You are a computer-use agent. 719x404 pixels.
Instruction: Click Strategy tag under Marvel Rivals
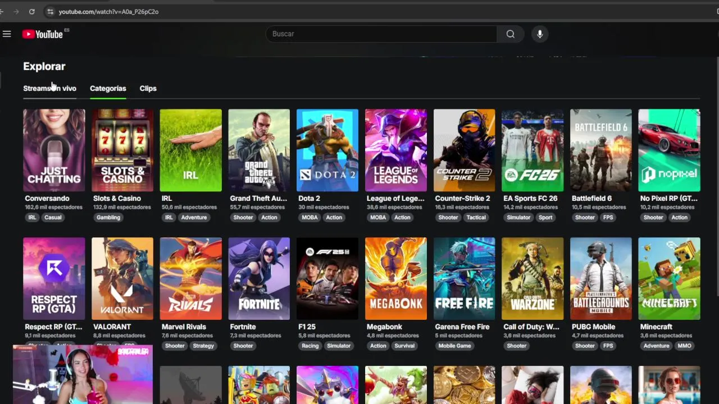[x=203, y=346]
